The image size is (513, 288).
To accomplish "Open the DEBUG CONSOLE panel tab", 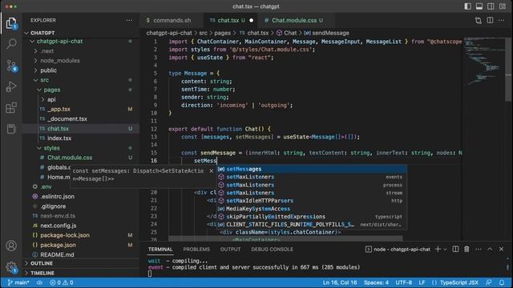I will (x=272, y=249).
